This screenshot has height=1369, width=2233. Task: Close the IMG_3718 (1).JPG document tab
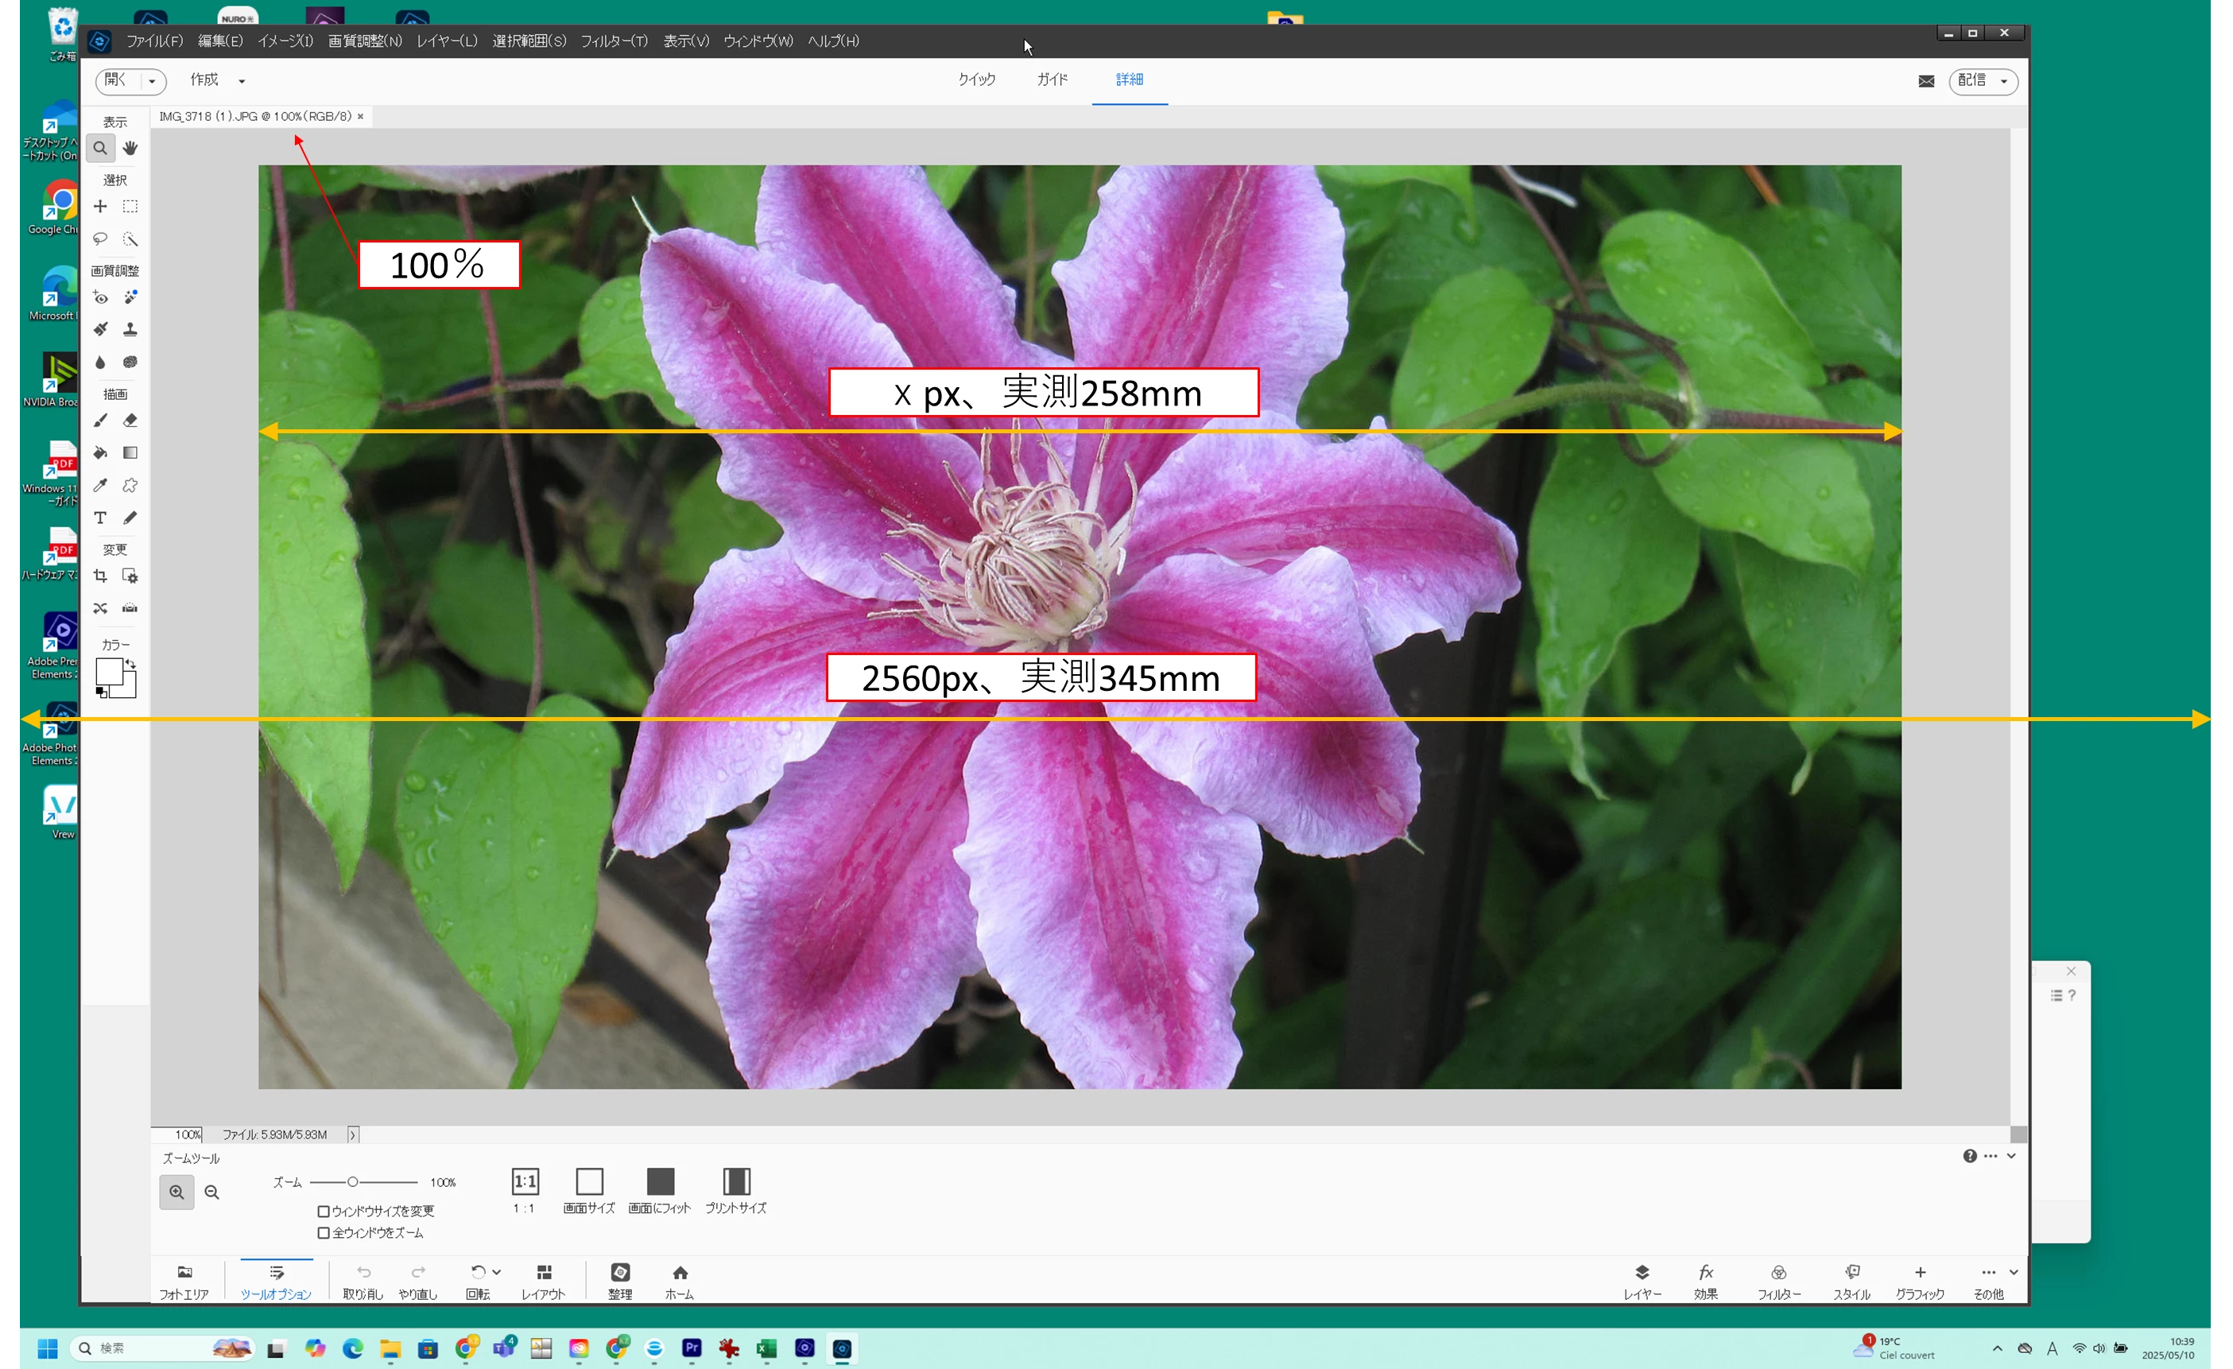pos(361,116)
